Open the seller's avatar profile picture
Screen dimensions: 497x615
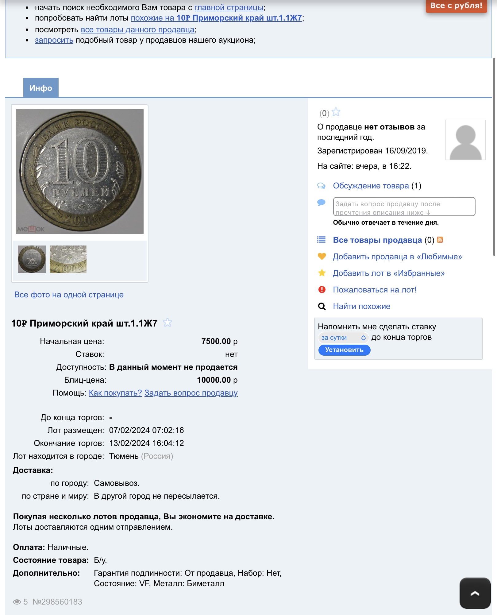click(465, 140)
